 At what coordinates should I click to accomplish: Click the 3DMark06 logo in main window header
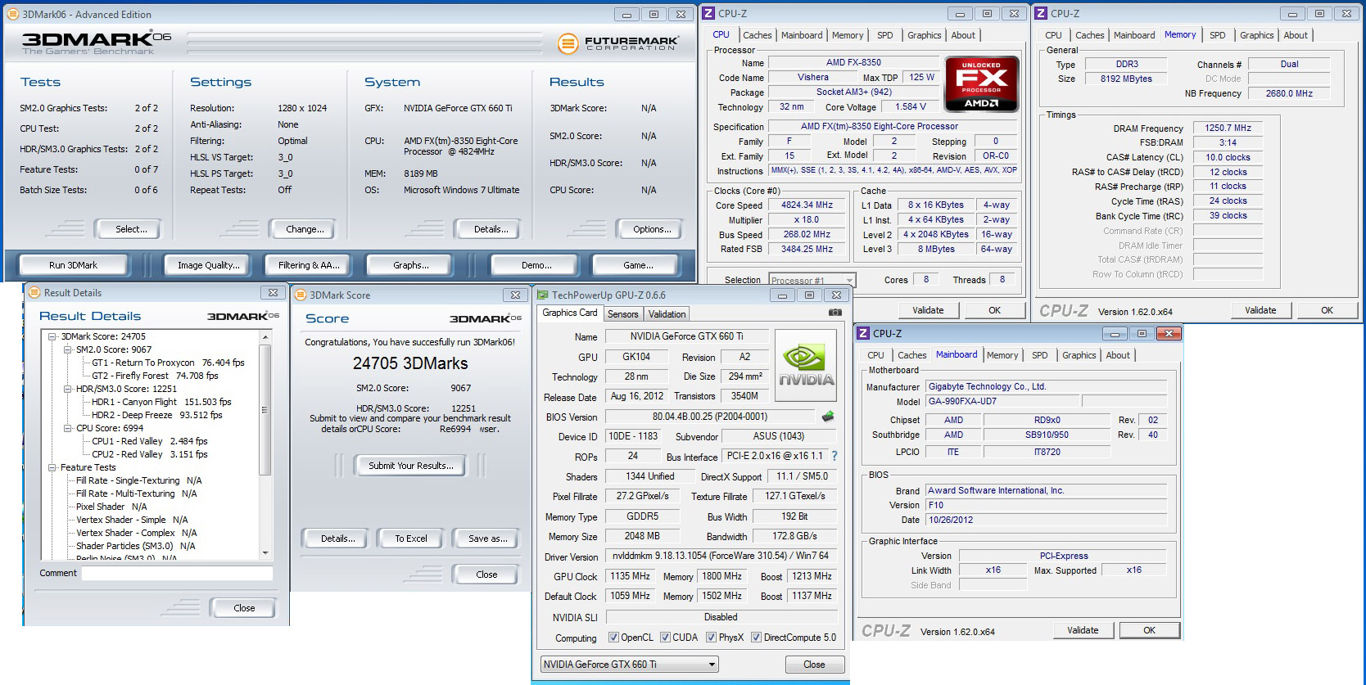[x=97, y=43]
